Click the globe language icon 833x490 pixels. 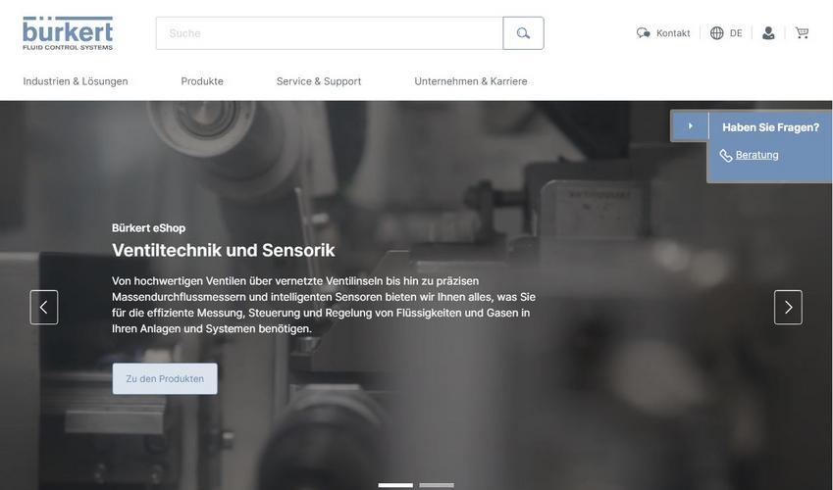click(716, 33)
